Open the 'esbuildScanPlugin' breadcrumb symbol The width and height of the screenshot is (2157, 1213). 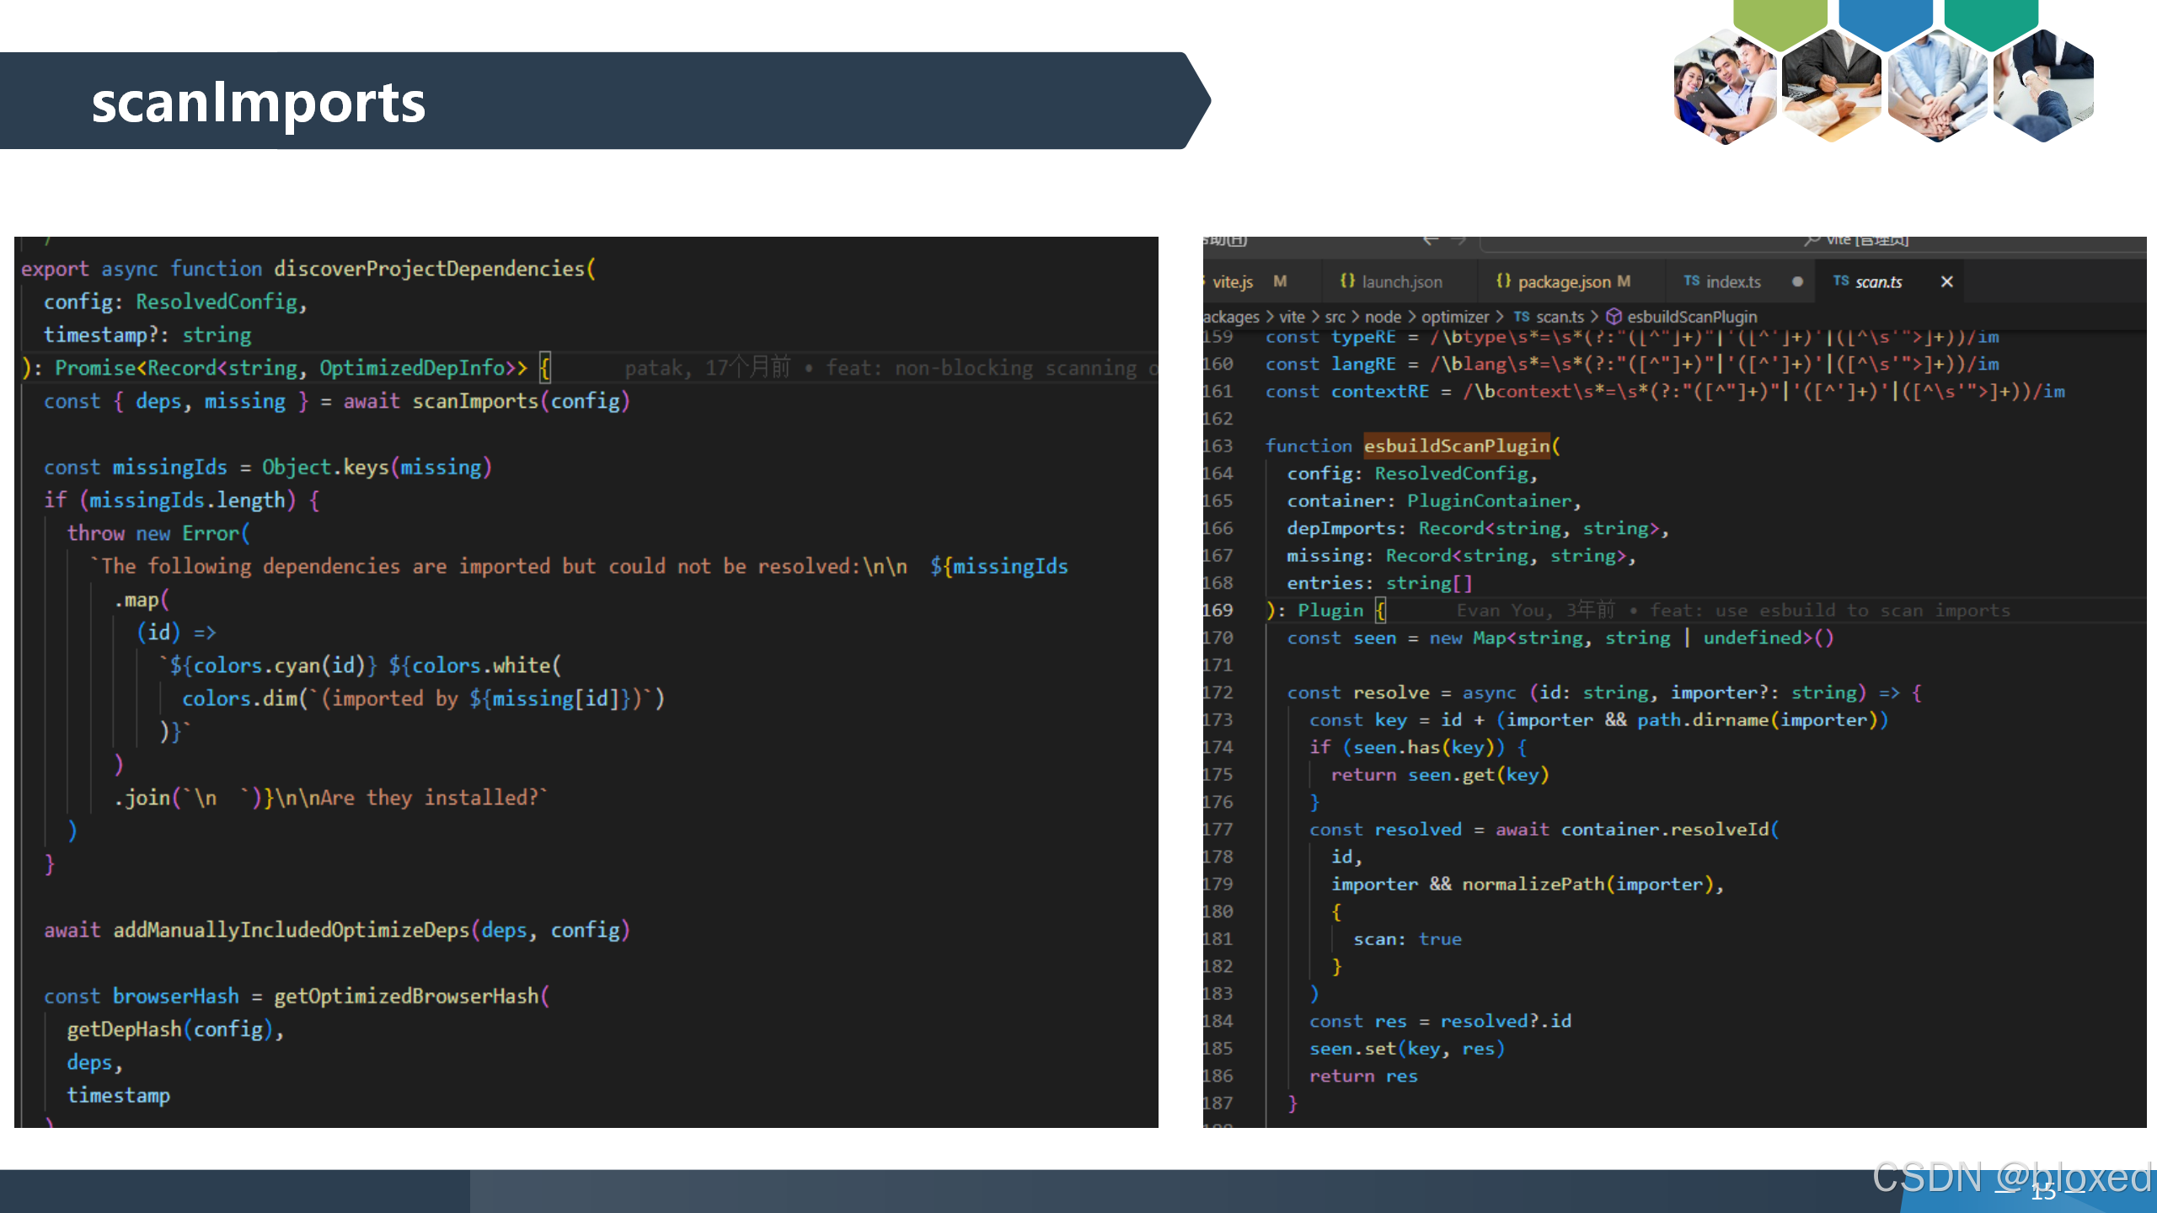[x=1692, y=317]
